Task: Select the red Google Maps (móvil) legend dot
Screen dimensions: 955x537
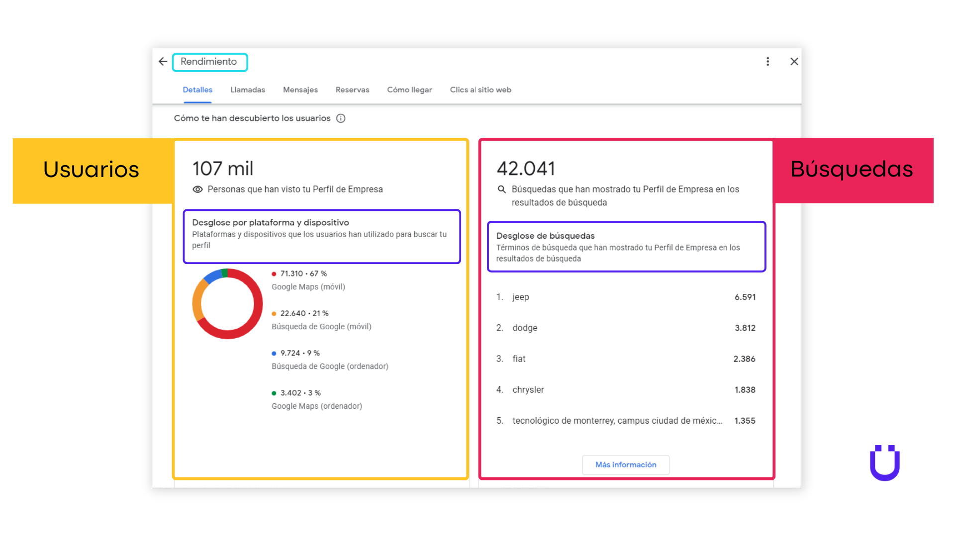Action: tap(274, 273)
